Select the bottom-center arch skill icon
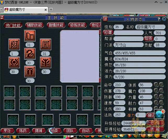The height and width of the screenshot is (139, 168). pos(30,72)
